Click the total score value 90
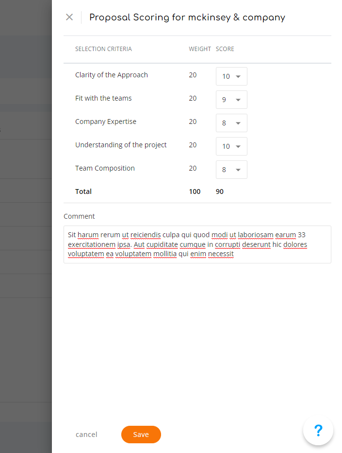This screenshot has height=453, width=342. coord(220,192)
